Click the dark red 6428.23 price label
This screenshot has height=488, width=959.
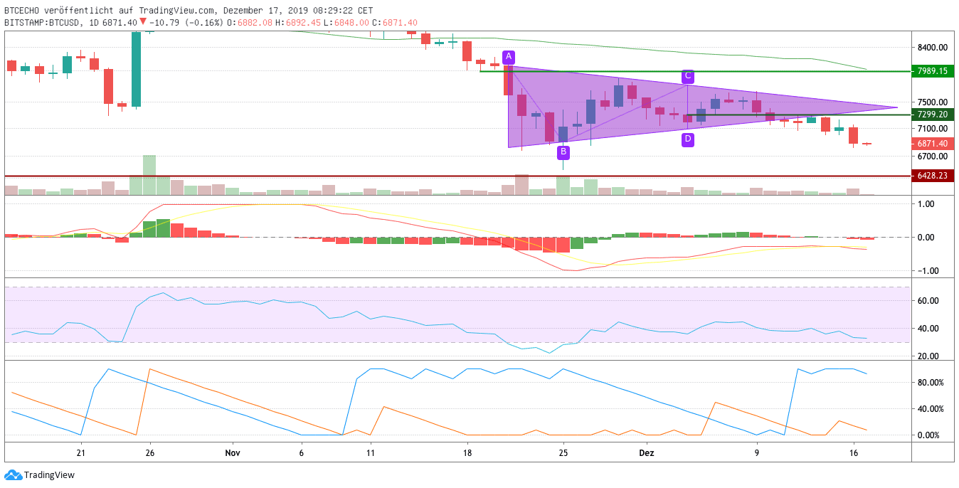[932, 175]
